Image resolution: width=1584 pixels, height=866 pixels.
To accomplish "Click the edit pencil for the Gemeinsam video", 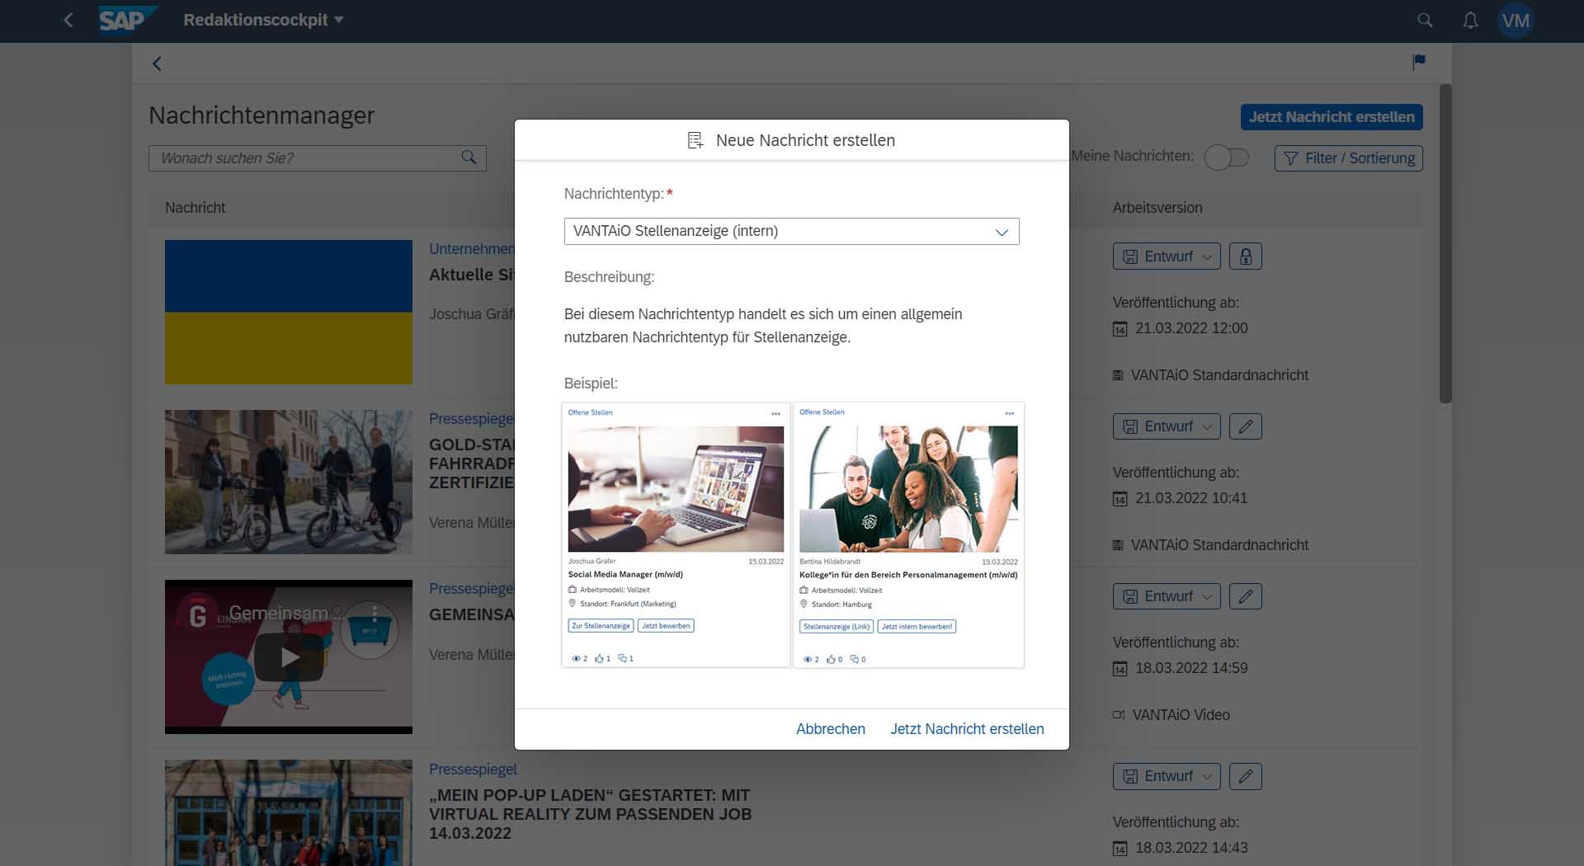I will [1246, 596].
